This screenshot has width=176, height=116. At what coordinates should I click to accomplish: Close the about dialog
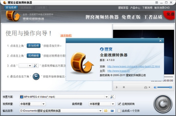[160, 41]
